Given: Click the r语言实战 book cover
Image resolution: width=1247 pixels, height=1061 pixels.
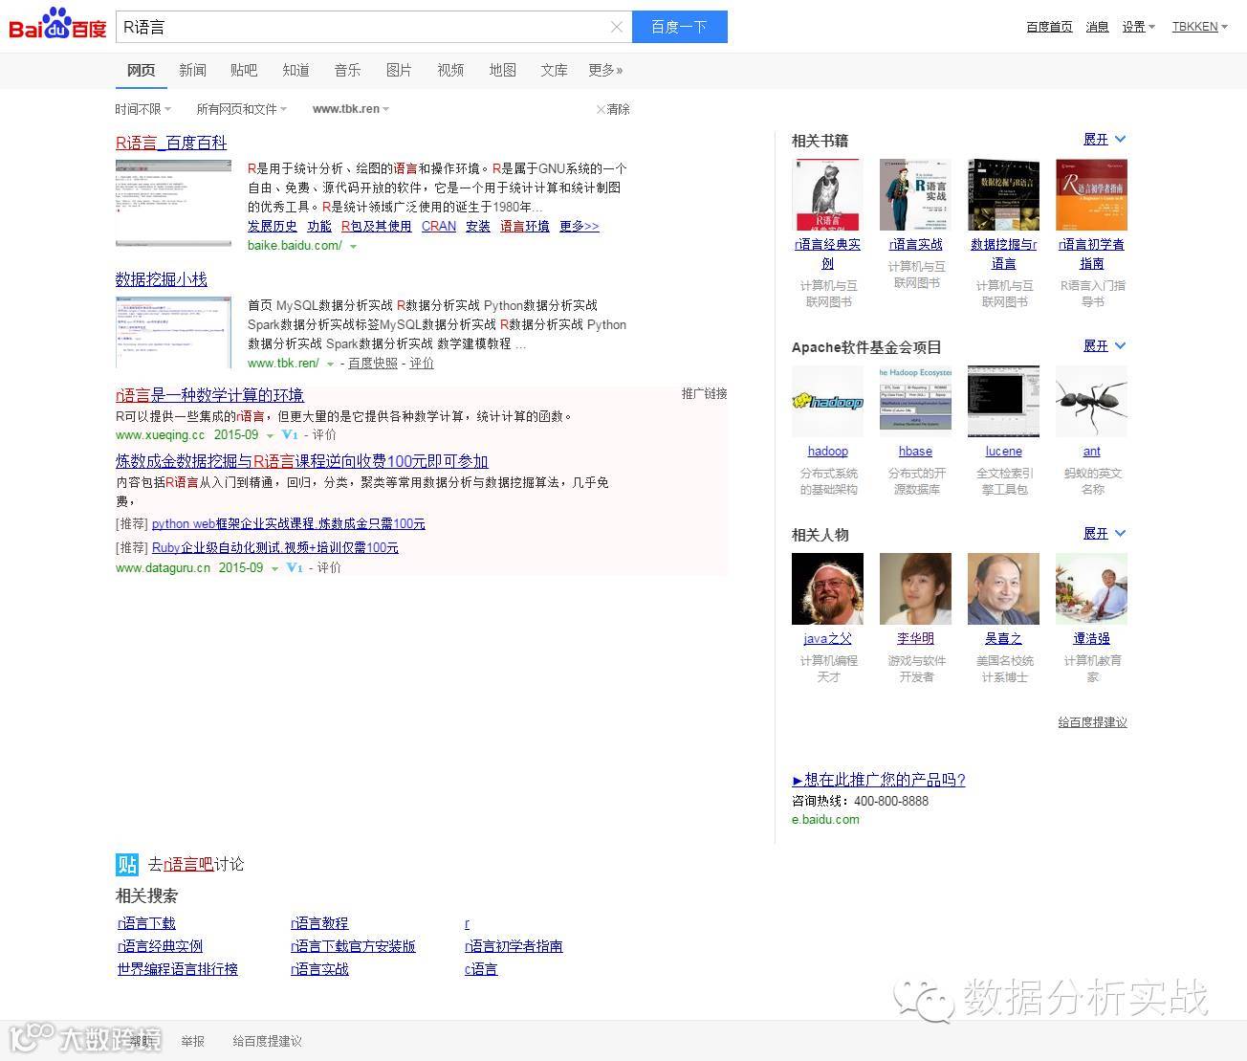Looking at the screenshot, I should 916,194.
